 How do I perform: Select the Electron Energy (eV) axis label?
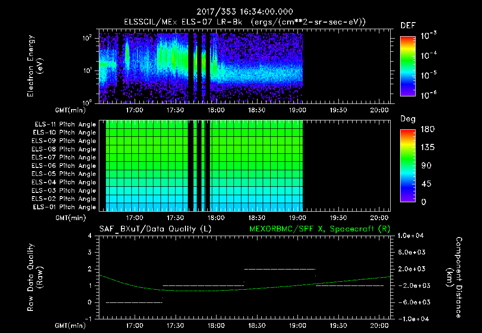point(34,66)
